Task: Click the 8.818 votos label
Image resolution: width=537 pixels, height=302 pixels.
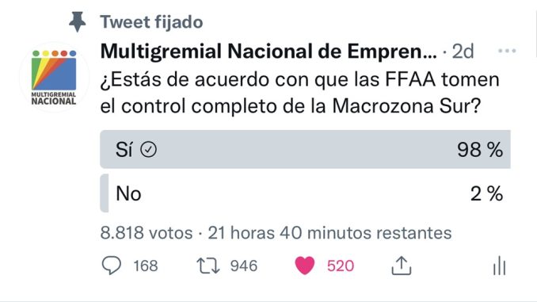Action: click(x=147, y=233)
